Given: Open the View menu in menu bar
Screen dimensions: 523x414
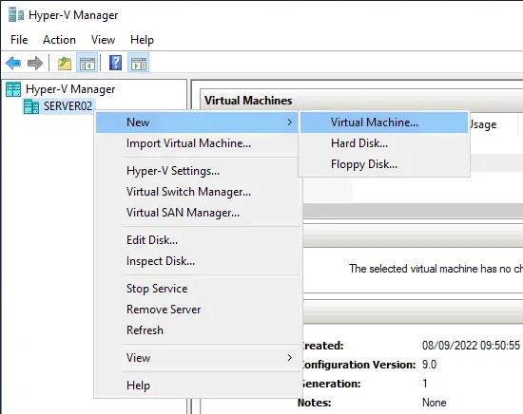Looking at the screenshot, I should 103,40.
